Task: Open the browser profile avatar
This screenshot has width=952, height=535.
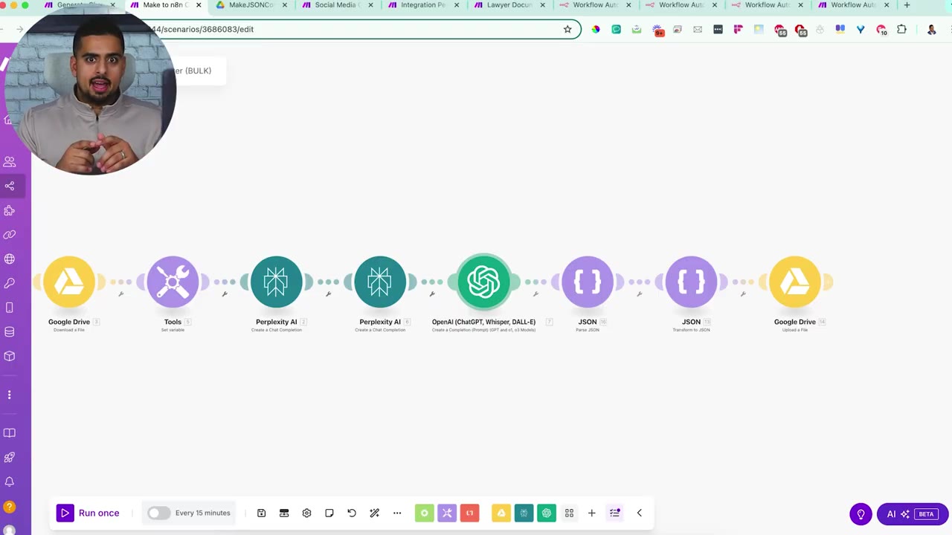Action: (x=931, y=30)
